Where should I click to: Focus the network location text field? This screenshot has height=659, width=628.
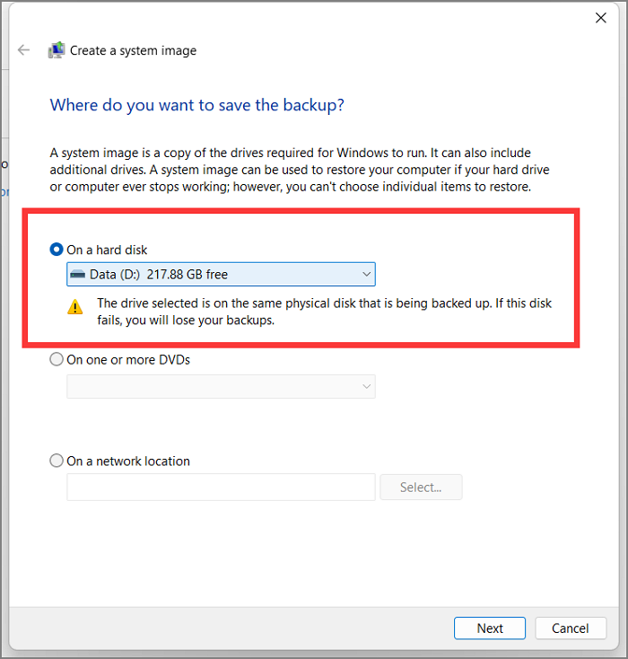pyautogui.click(x=221, y=488)
